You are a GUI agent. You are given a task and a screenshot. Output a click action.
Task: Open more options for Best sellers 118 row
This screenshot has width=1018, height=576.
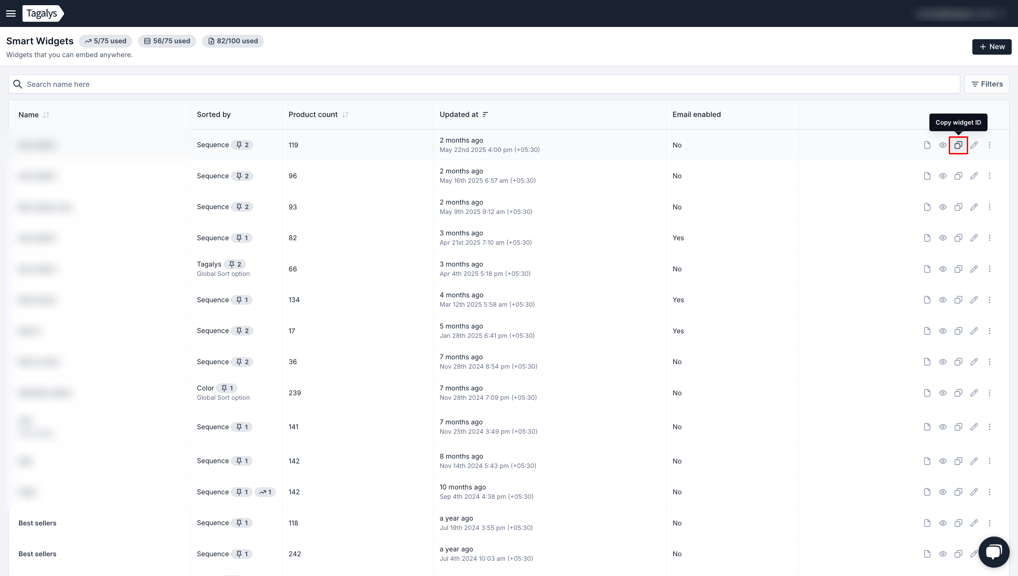click(990, 523)
